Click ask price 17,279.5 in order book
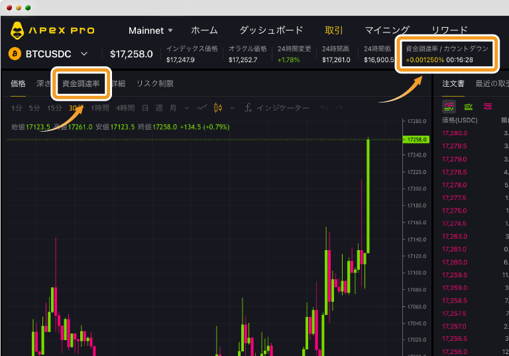The image size is (509, 356). pos(455,146)
